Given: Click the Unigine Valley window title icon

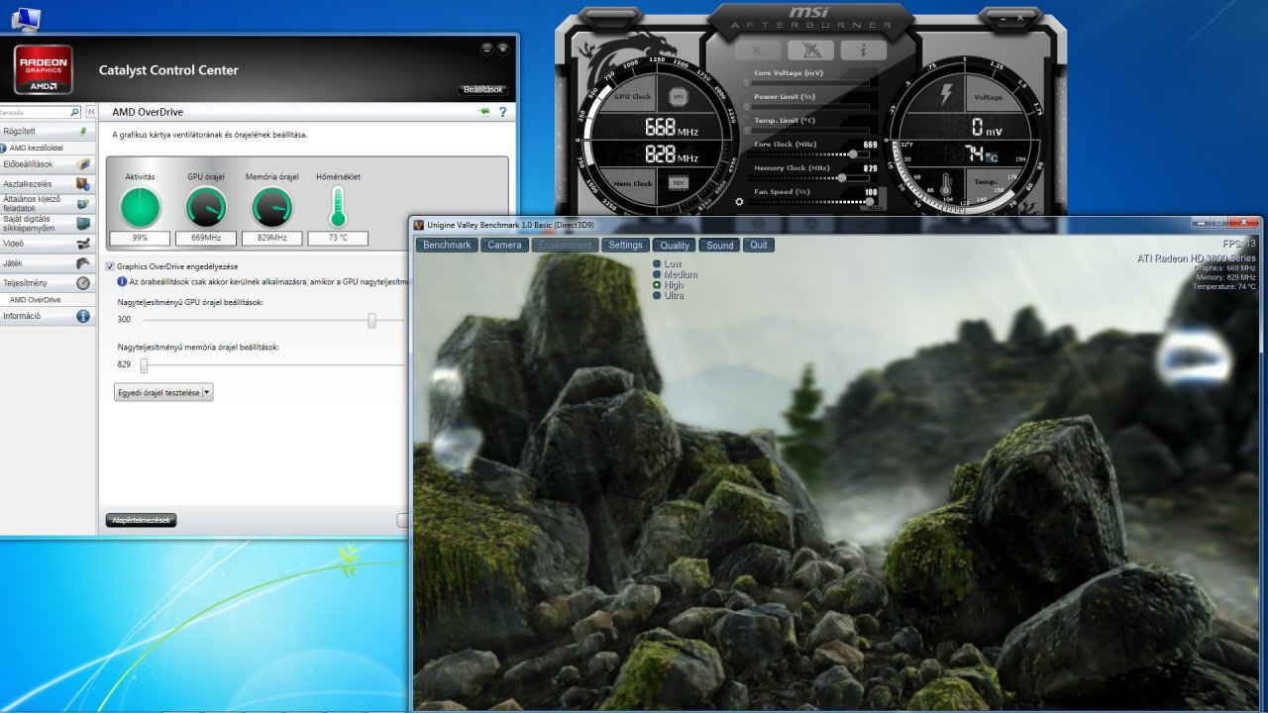Looking at the screenshot, I should click(419, 224).
